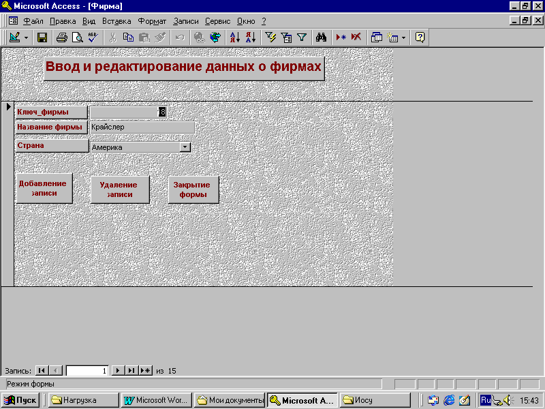Go to first record navigation button

click(42, 371)
